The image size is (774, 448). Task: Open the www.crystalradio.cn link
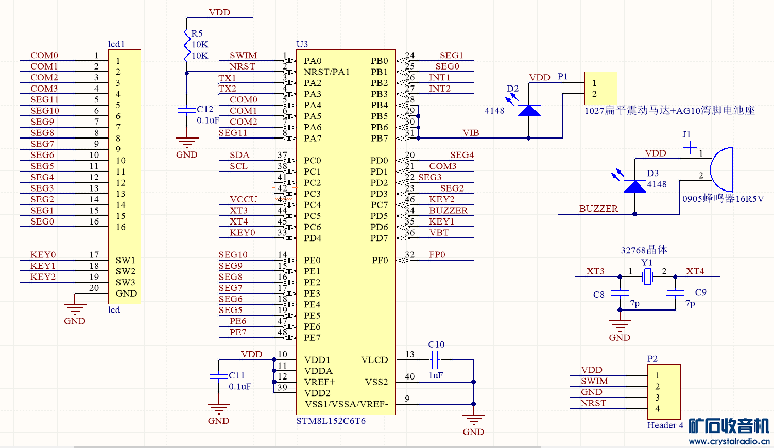[729, 441]
